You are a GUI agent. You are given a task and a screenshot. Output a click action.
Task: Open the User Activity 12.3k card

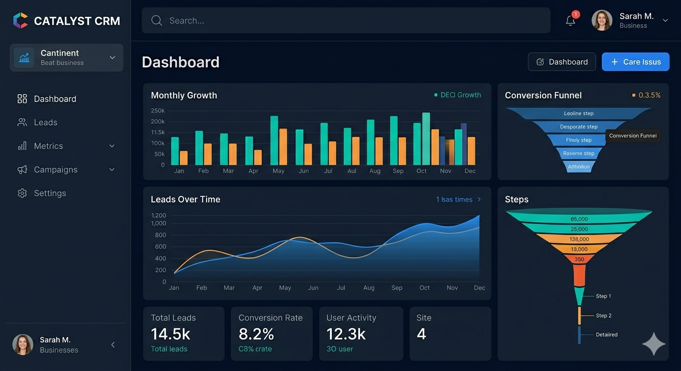361,333
